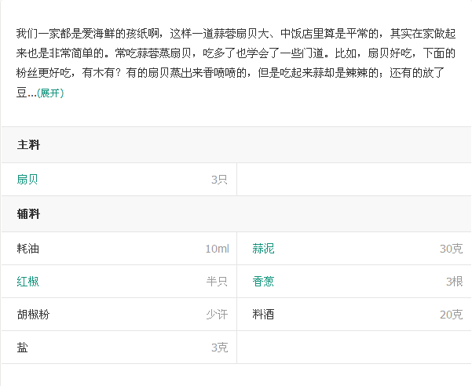This screenshot has width=472, height=386.
Task: Click the 主料 section header
Action: [x=28, y=145]
